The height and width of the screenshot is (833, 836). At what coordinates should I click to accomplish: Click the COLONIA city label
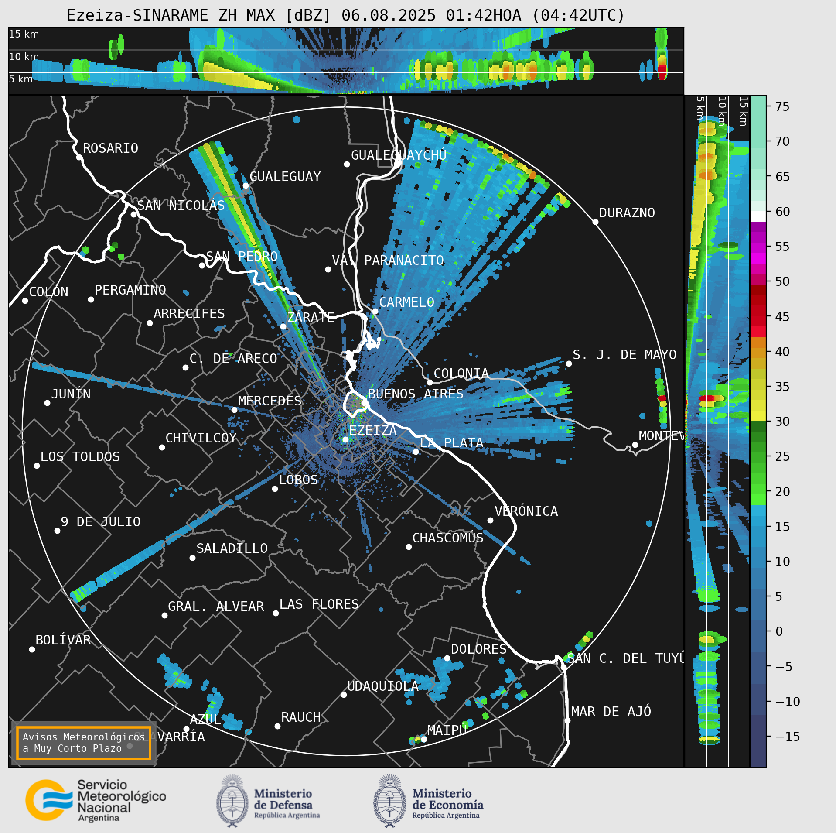(461, 374)
